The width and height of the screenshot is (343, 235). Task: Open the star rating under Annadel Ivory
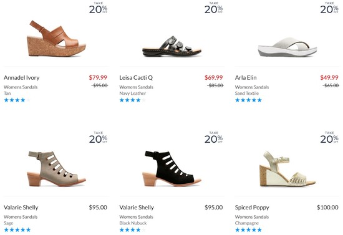[17, 100]
